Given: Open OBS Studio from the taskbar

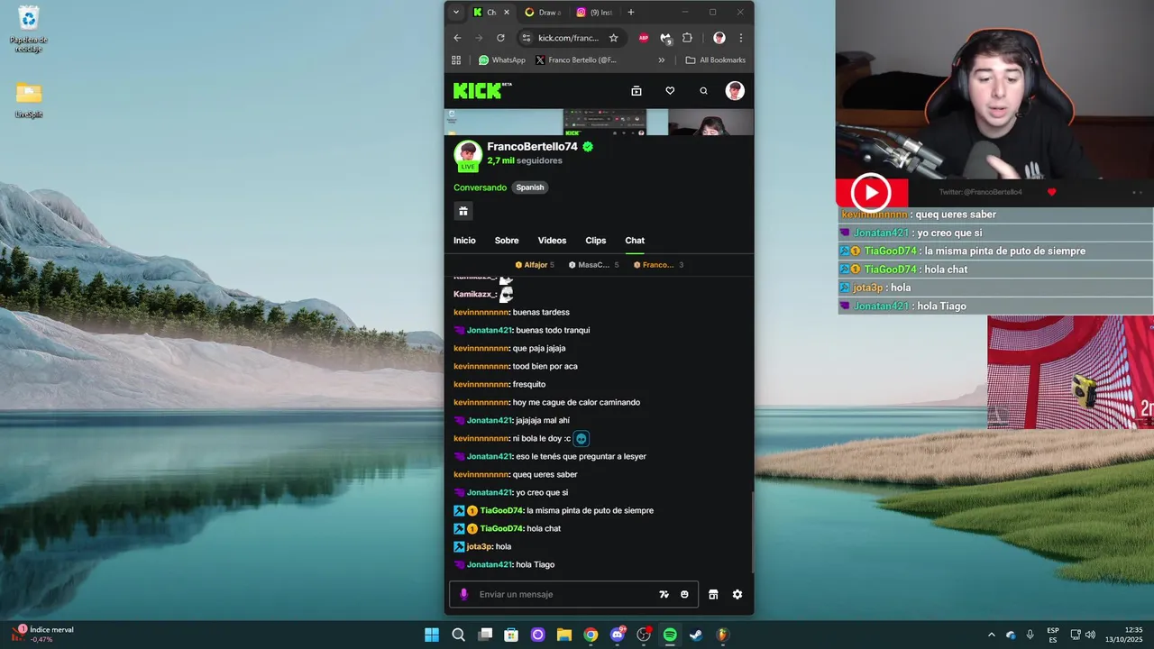Looking at the screenshot, I should click(x=644, y=635).
